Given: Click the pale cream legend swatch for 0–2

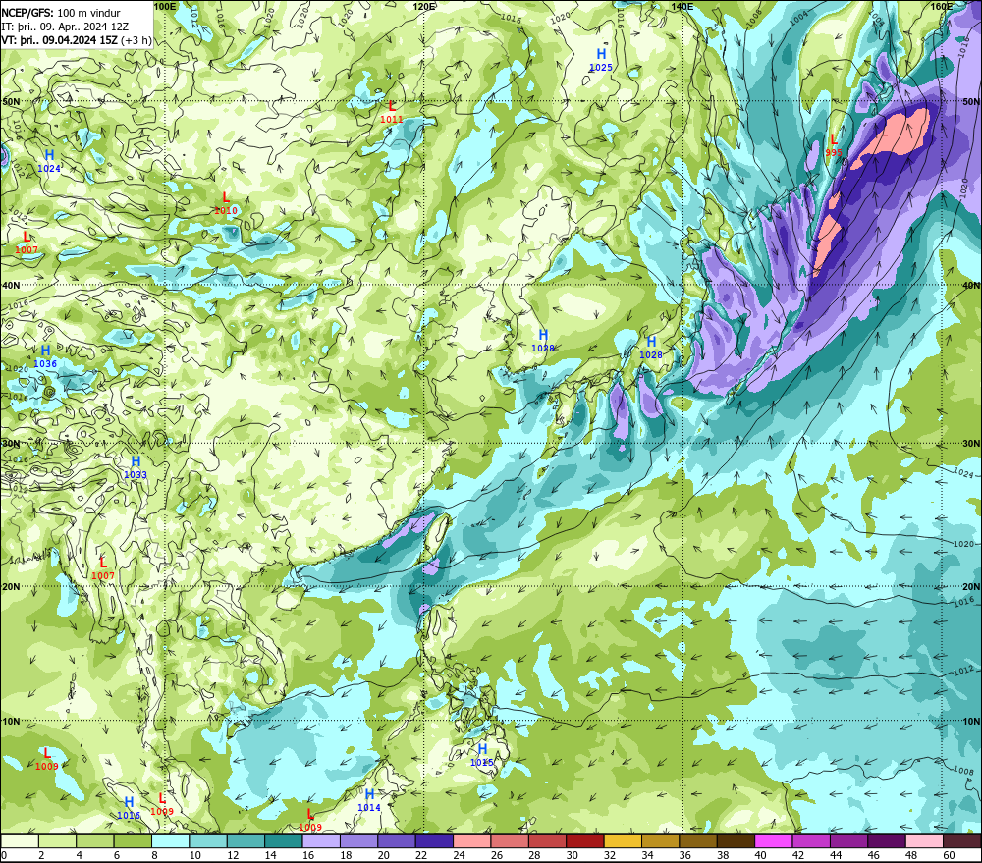Looking at the screenshot, I should coord(20,840).
